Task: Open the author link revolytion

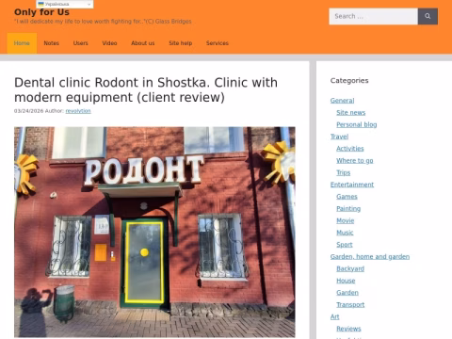Action: [x=78, y=111]
